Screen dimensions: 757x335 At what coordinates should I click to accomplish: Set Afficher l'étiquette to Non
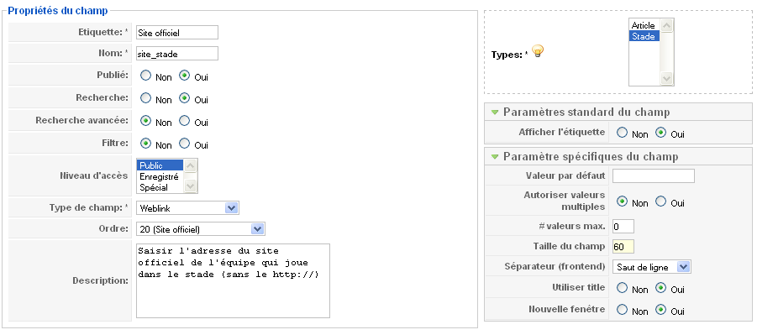pyautogui.click(x=623, y=133)
